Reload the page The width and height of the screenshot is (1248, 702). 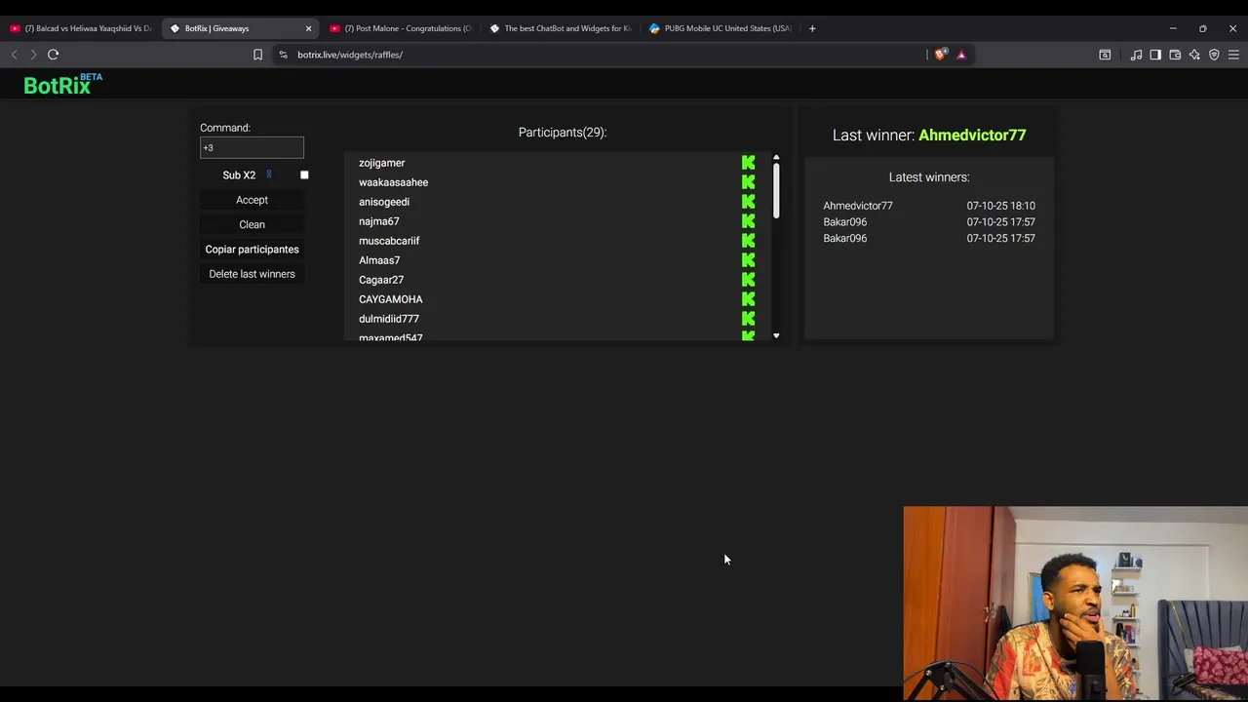click(x=54, y=55)
